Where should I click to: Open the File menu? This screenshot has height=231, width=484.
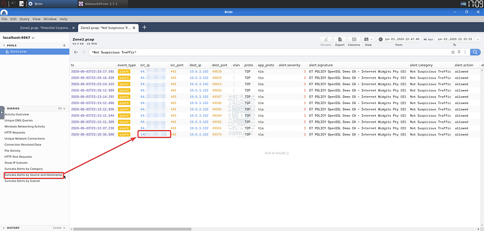point(5,19)
